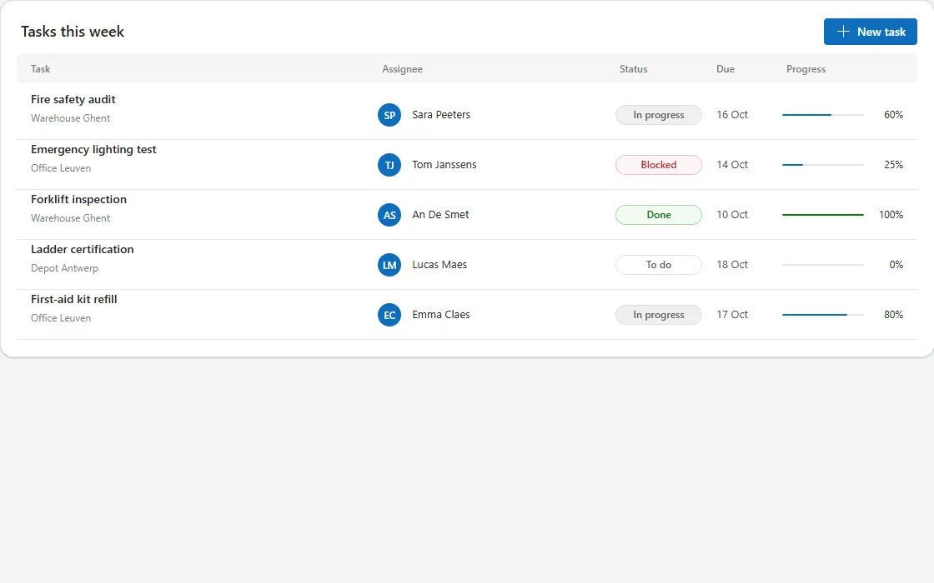The height and width of the screenshot is (583, 934).
Task: Click the 18 Oct due date
Action: (732, 265)
